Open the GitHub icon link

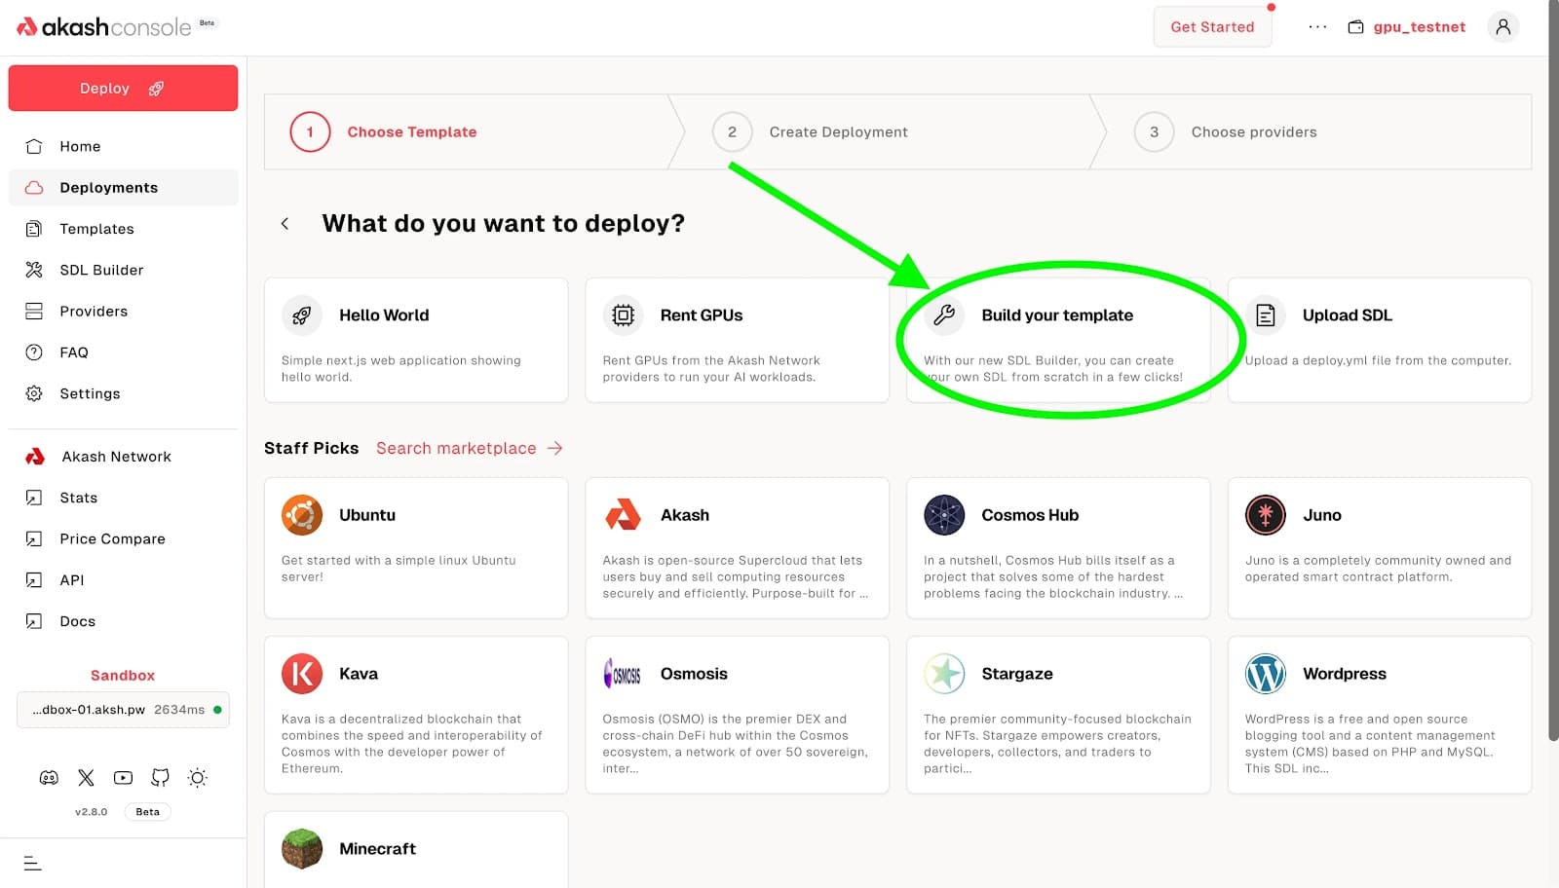tap(160, 778)
